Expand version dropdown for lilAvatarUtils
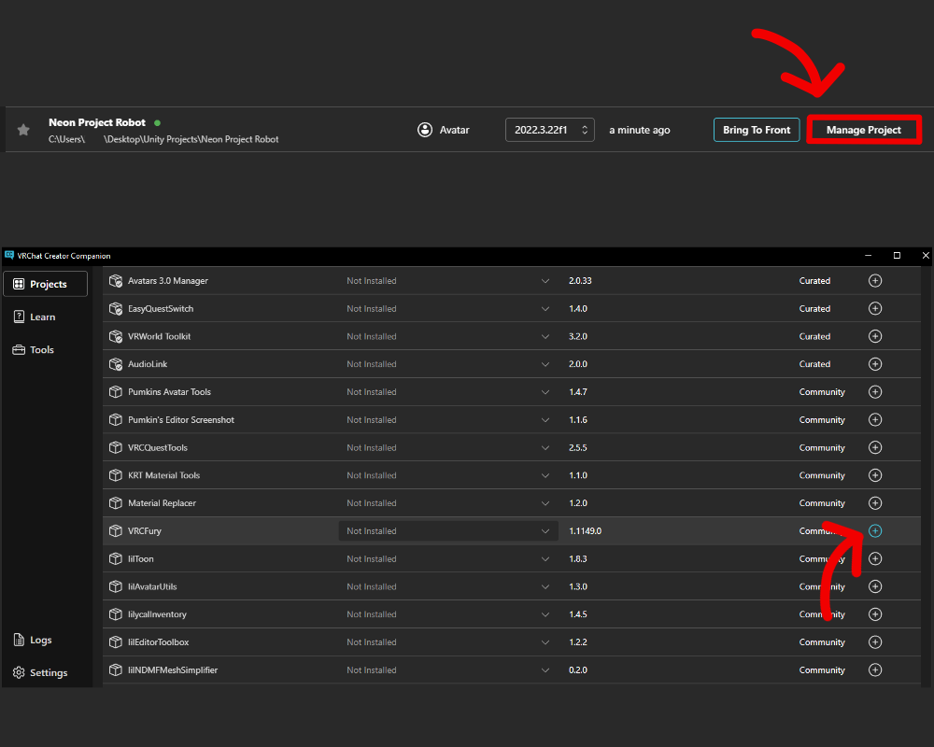Image resolution: width=934 pixels, height=747 pixels. 545,586
